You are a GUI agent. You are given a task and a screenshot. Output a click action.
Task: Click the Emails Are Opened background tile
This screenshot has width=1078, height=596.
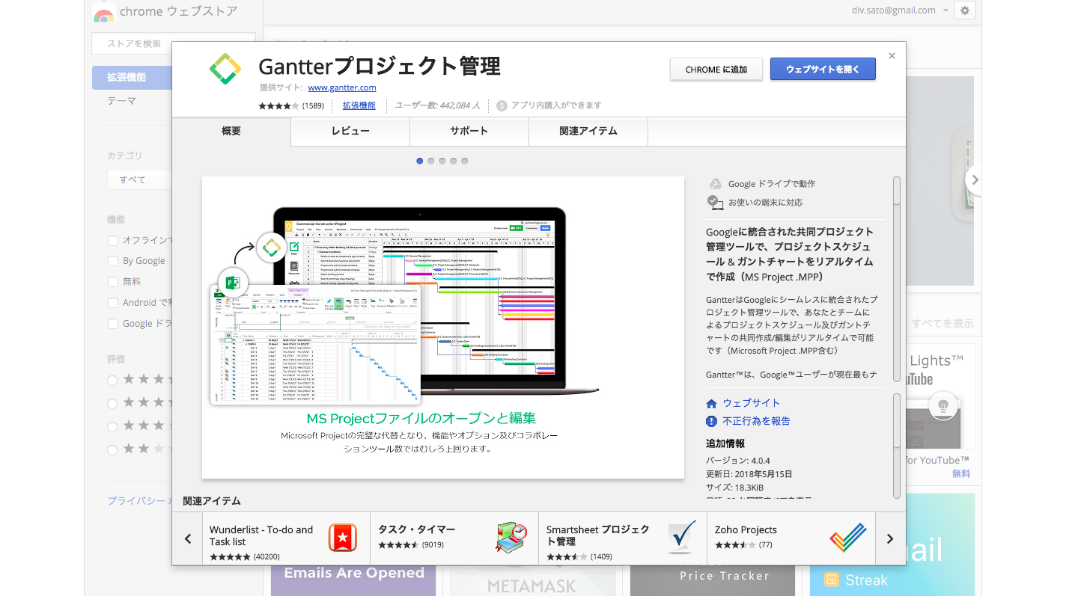[353, 580]
